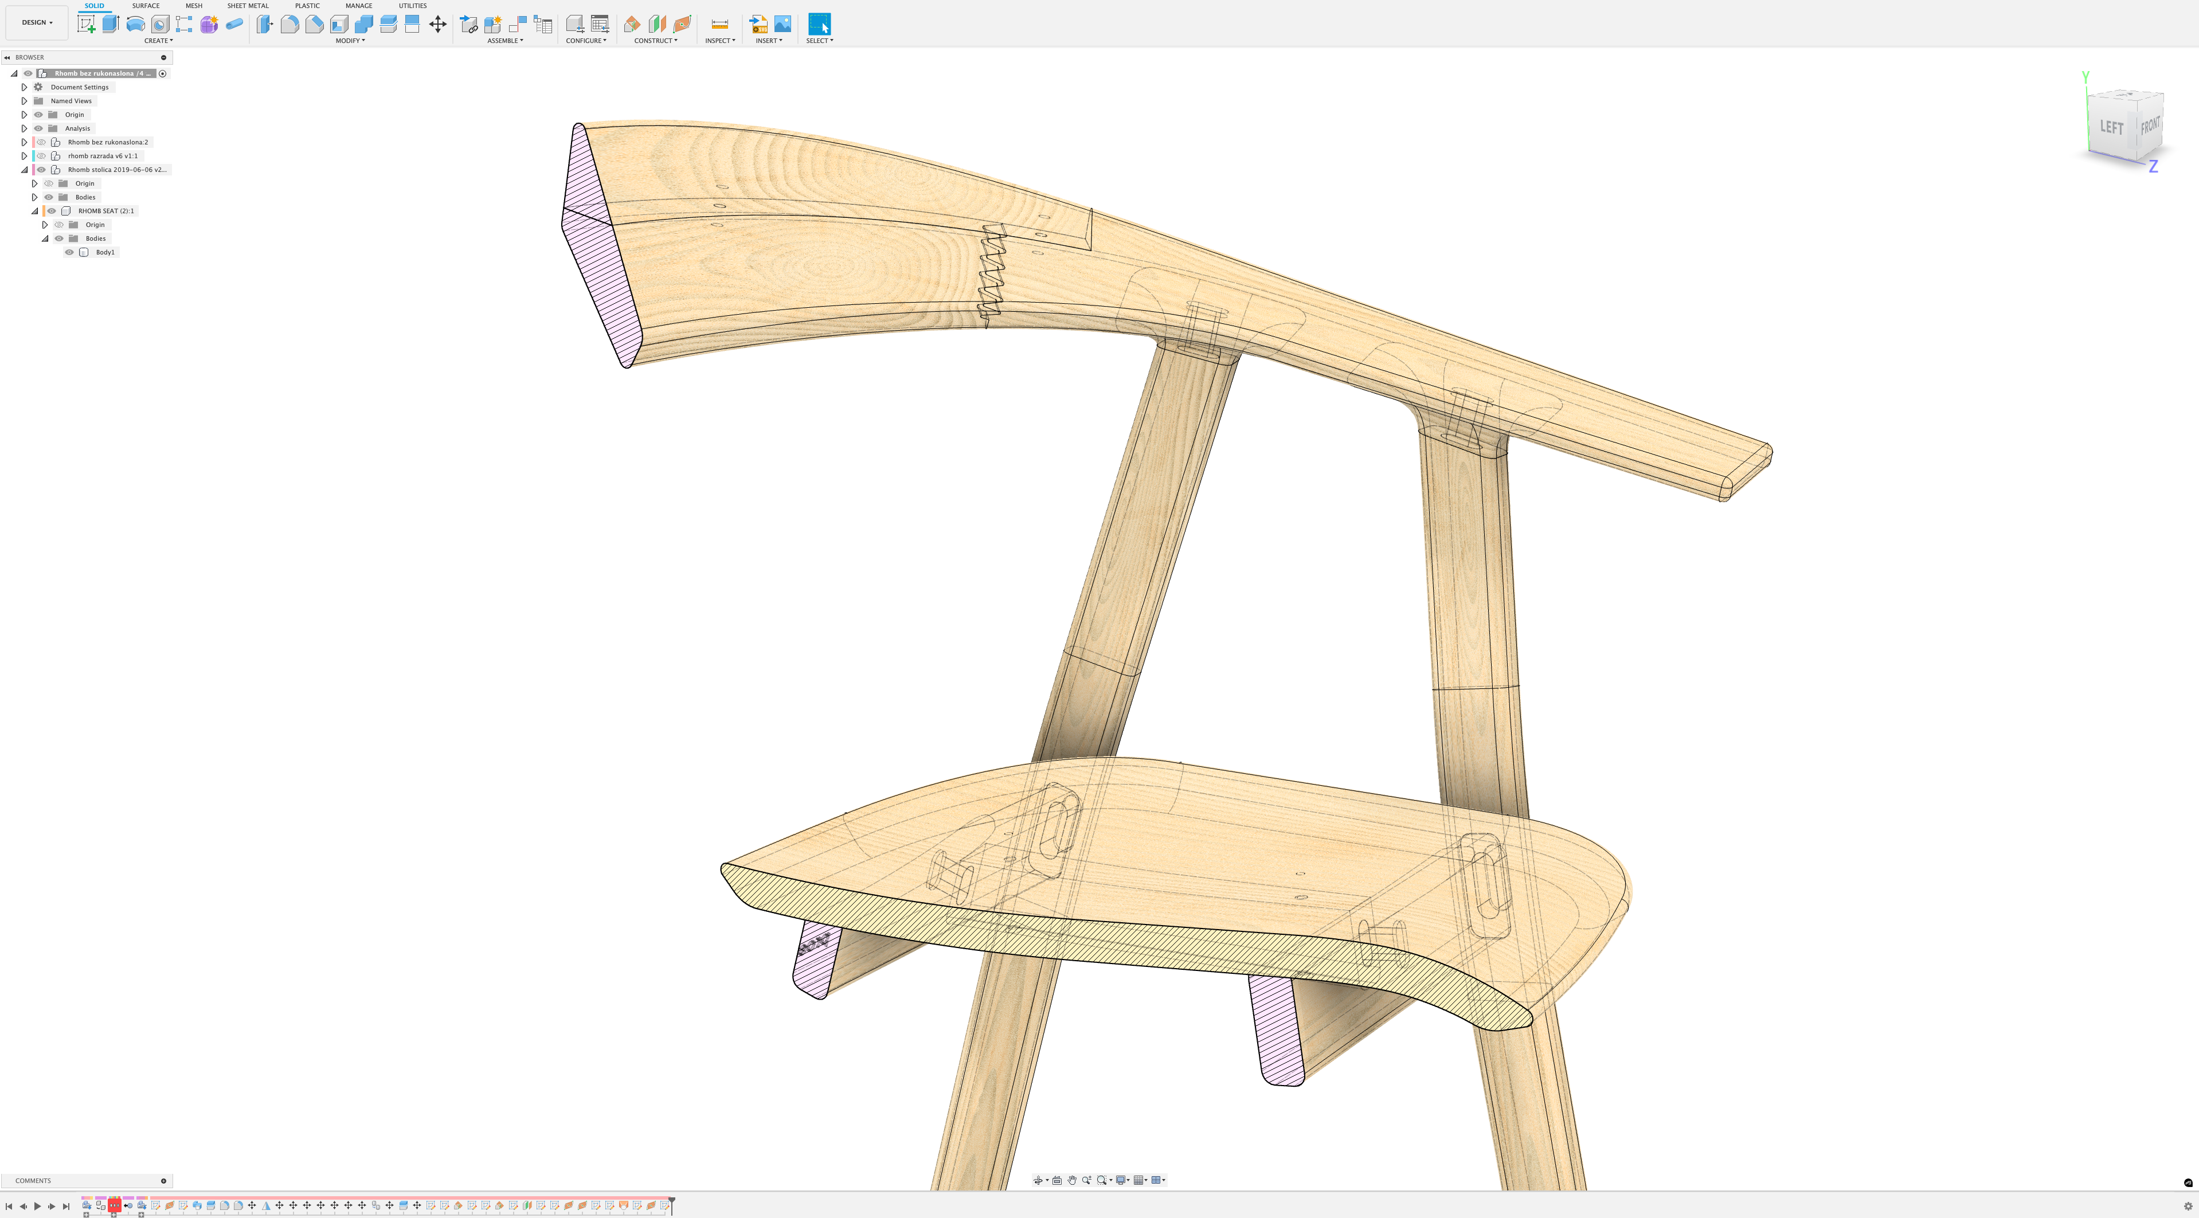Viewport: 2199px width, 1218px height.
Task: Click the Insert SVG icon
Action: (x=758, y=24)
